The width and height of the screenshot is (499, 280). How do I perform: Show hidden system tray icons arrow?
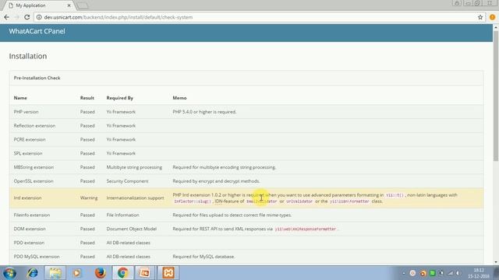point(404,273)
